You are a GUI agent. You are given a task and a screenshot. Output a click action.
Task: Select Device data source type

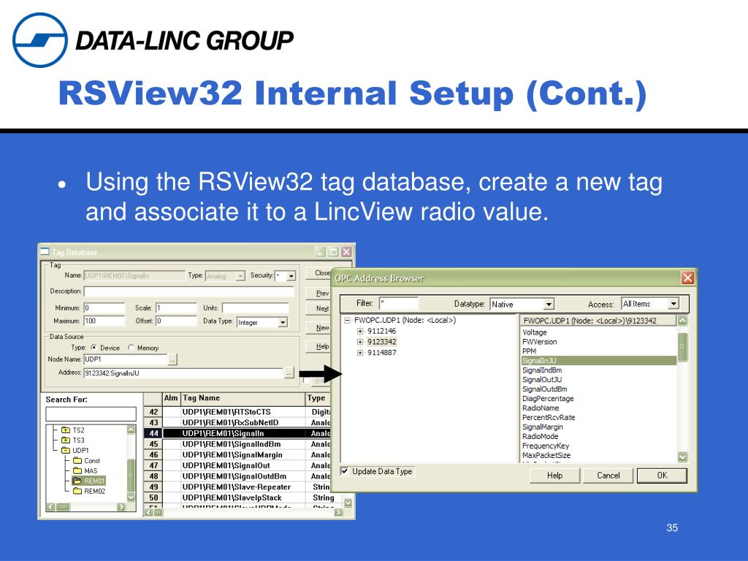94,347
